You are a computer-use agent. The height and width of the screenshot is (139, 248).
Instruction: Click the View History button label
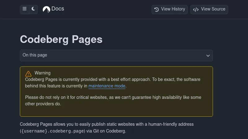173,9
